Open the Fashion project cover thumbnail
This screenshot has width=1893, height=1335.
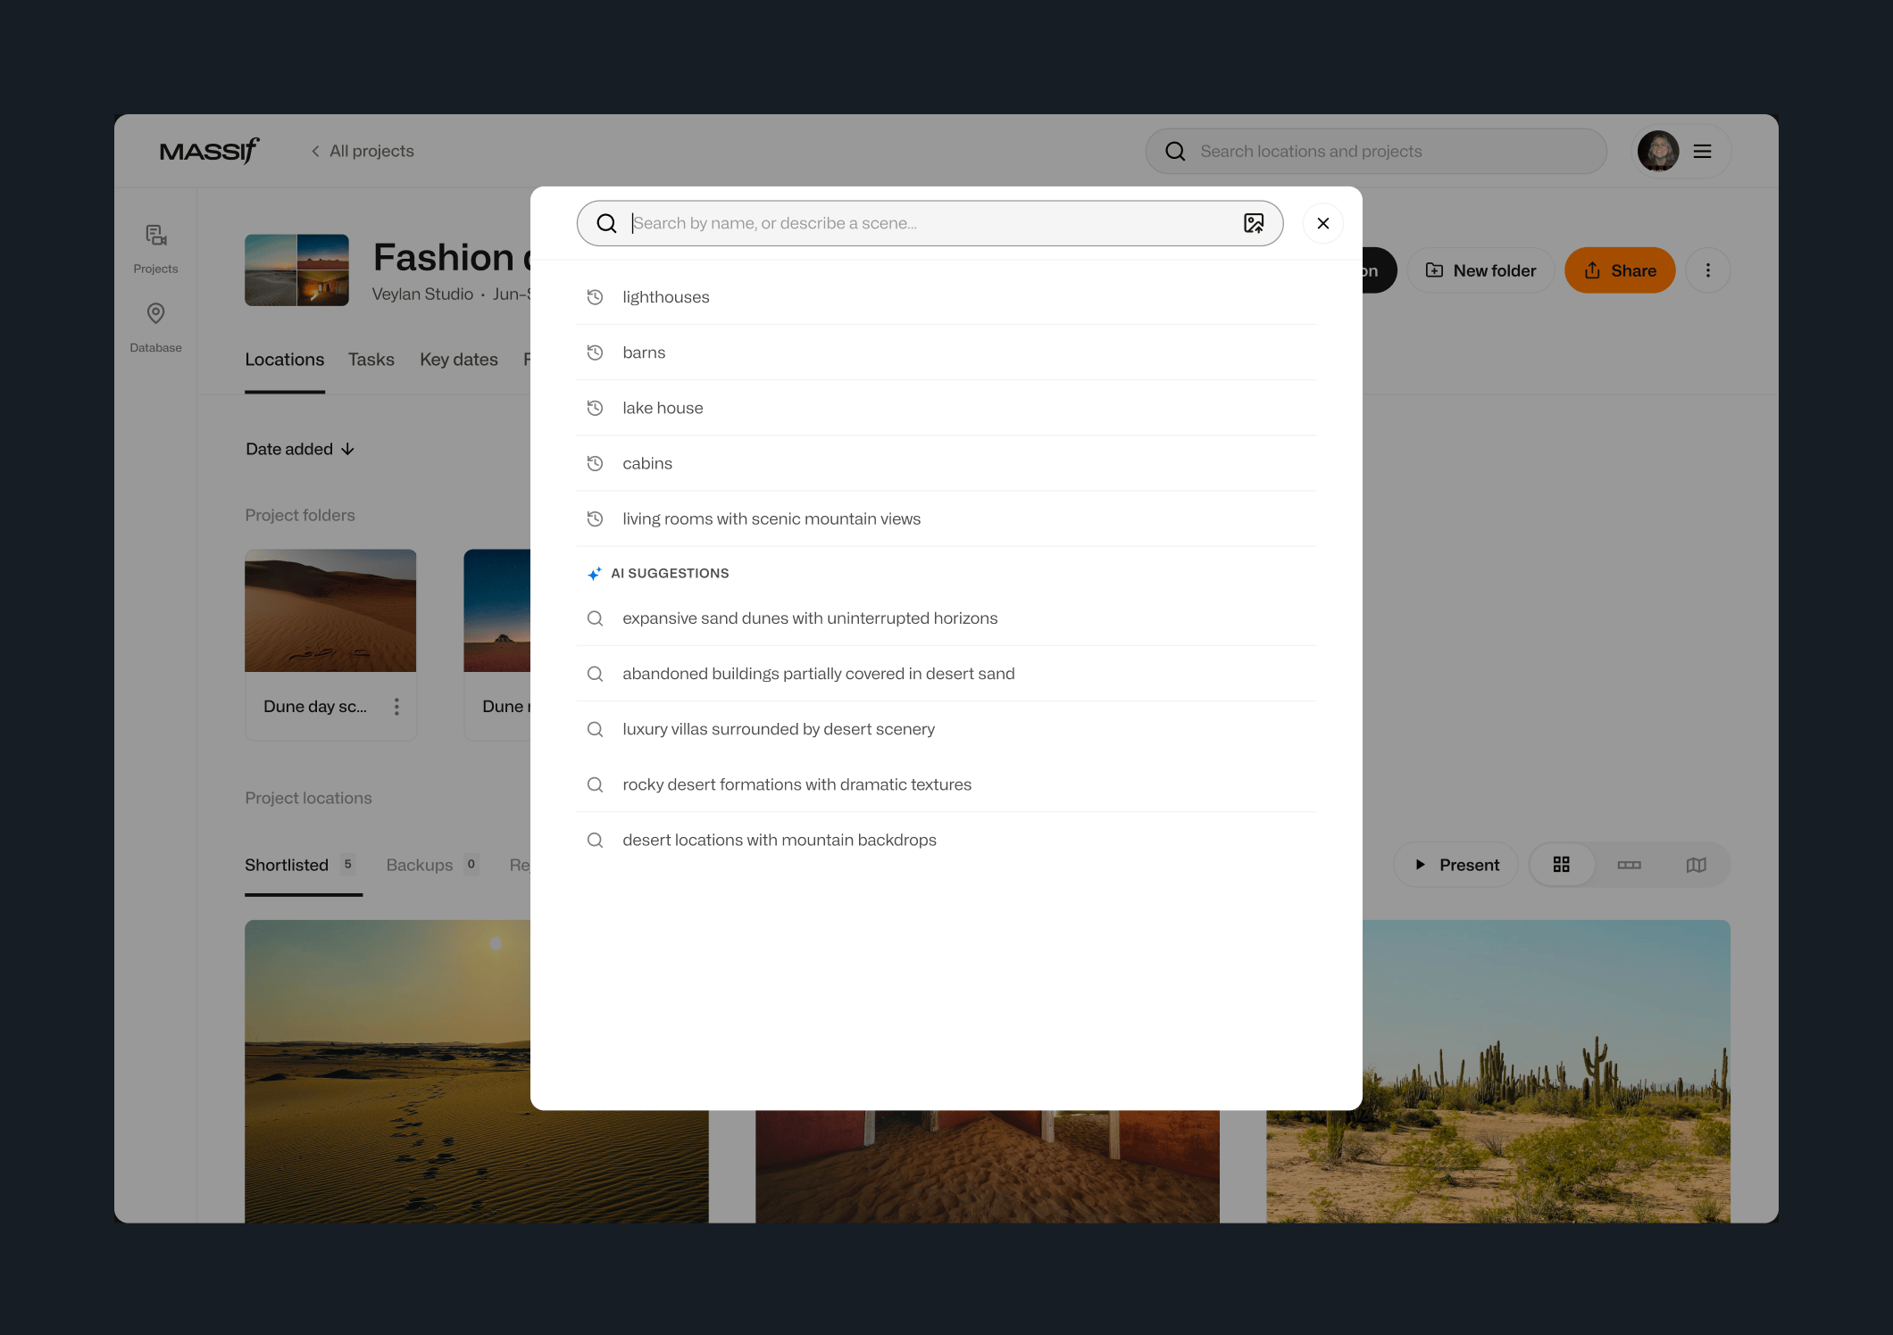(x=297, y=270)
